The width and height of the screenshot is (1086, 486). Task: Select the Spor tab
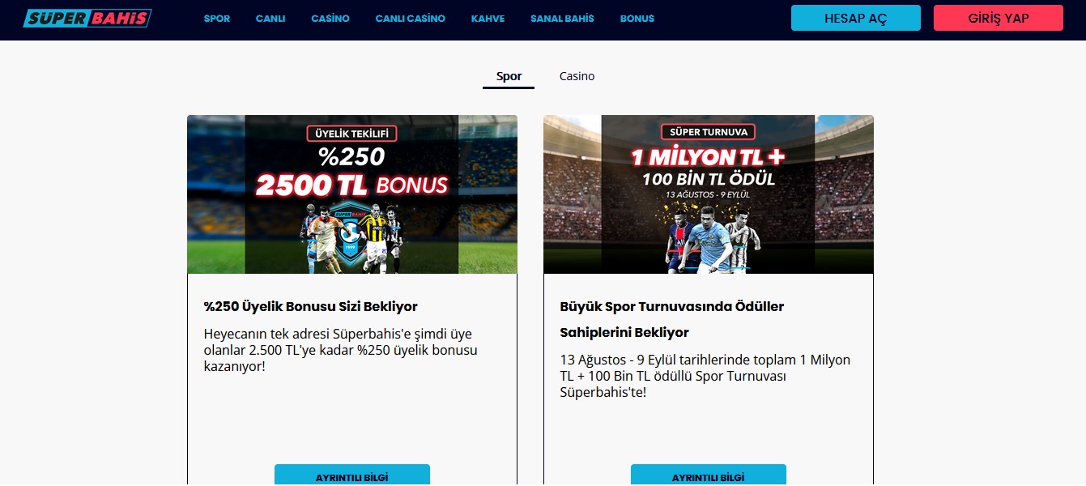click(509, 76)
